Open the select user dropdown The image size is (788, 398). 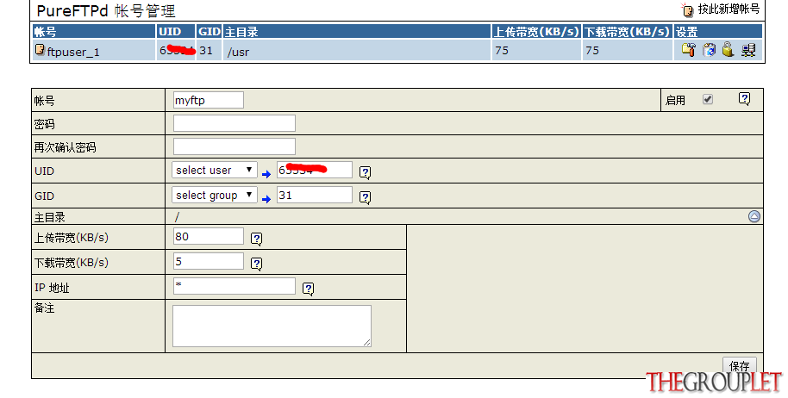click(215, 170)
